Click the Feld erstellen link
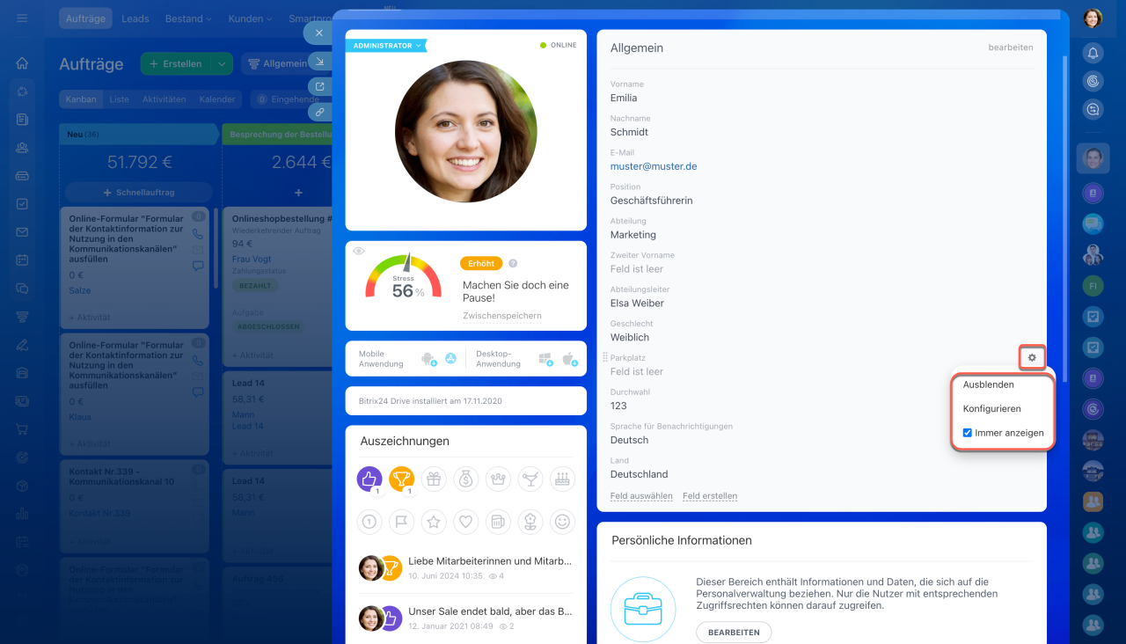 point(710,496)
